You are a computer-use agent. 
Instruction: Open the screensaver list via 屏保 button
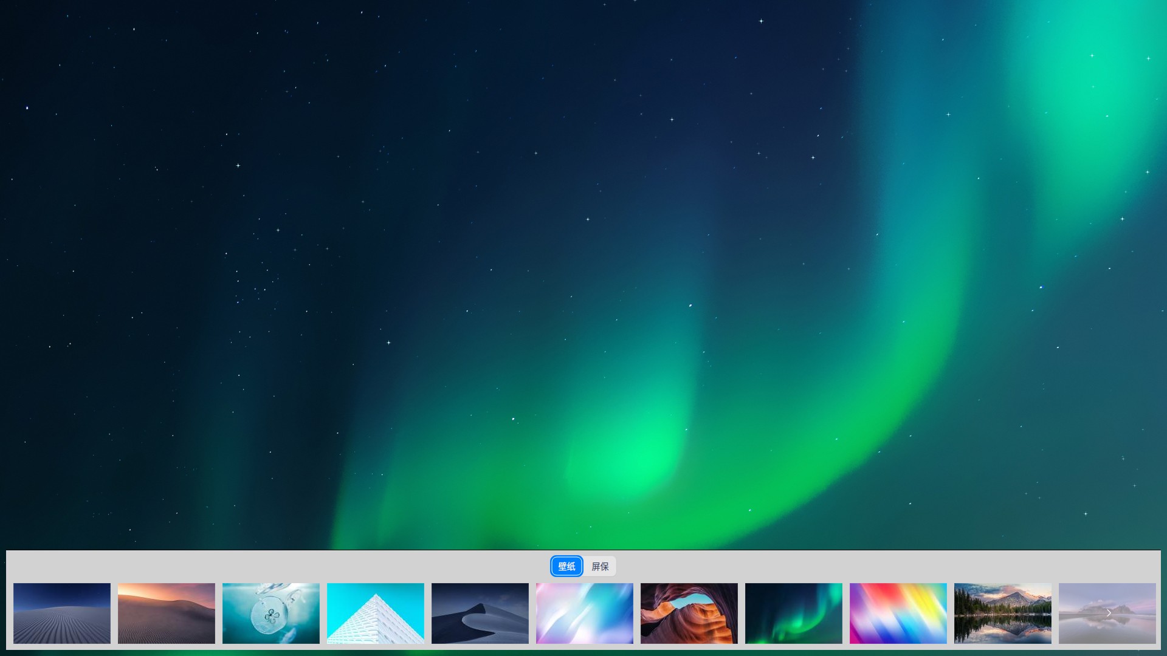pos(600,566)
